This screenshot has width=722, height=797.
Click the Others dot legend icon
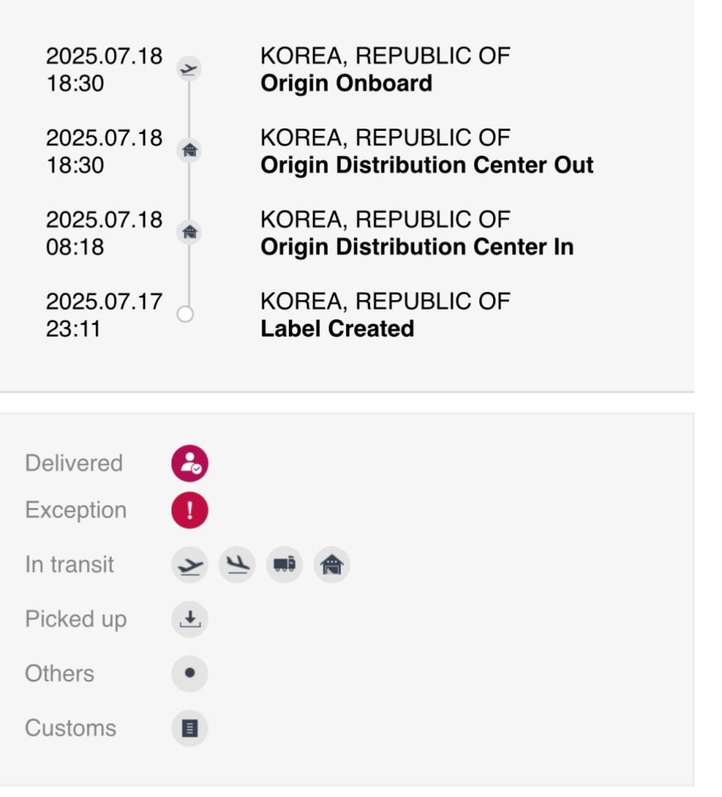[x=190, y=673]
